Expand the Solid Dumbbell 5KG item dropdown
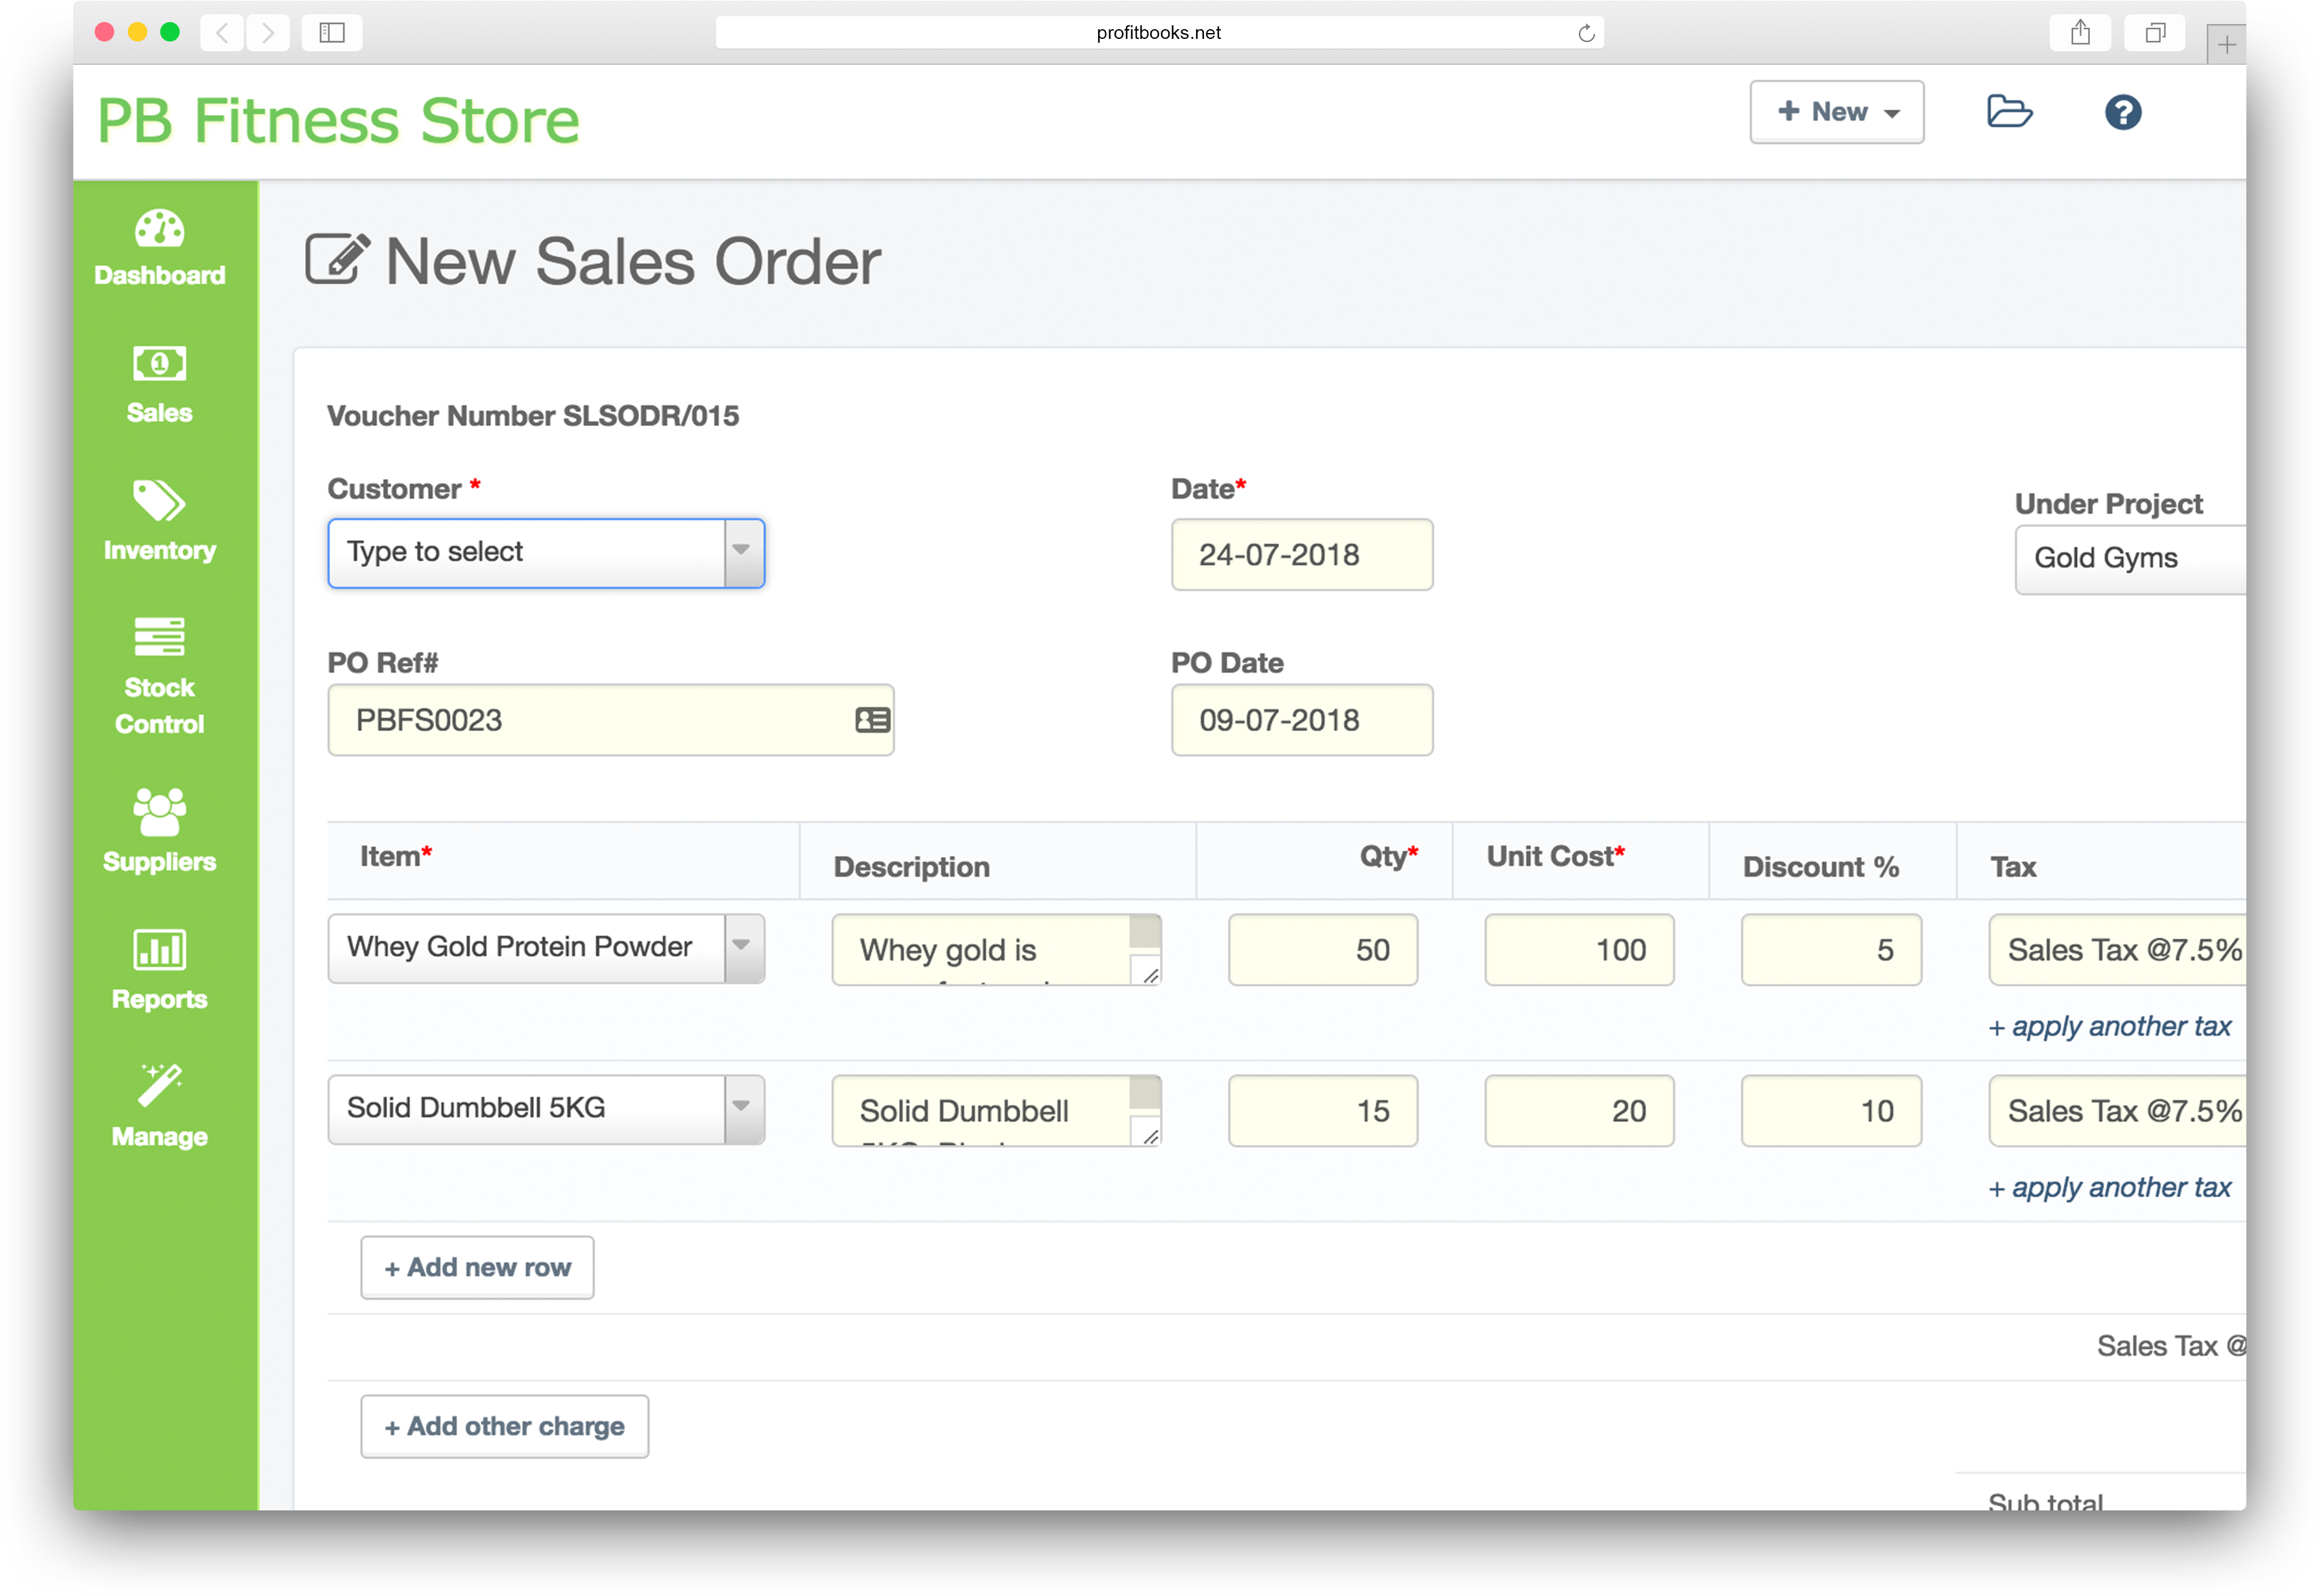The width and height of the screenshot is (2319, 1596). tap(743, 1109)
